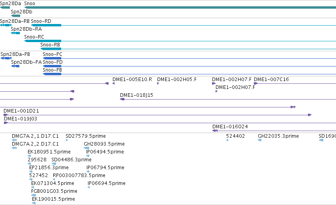Click the Spn28Db gene glyph
Screen dimensions: 336x205
15,16
